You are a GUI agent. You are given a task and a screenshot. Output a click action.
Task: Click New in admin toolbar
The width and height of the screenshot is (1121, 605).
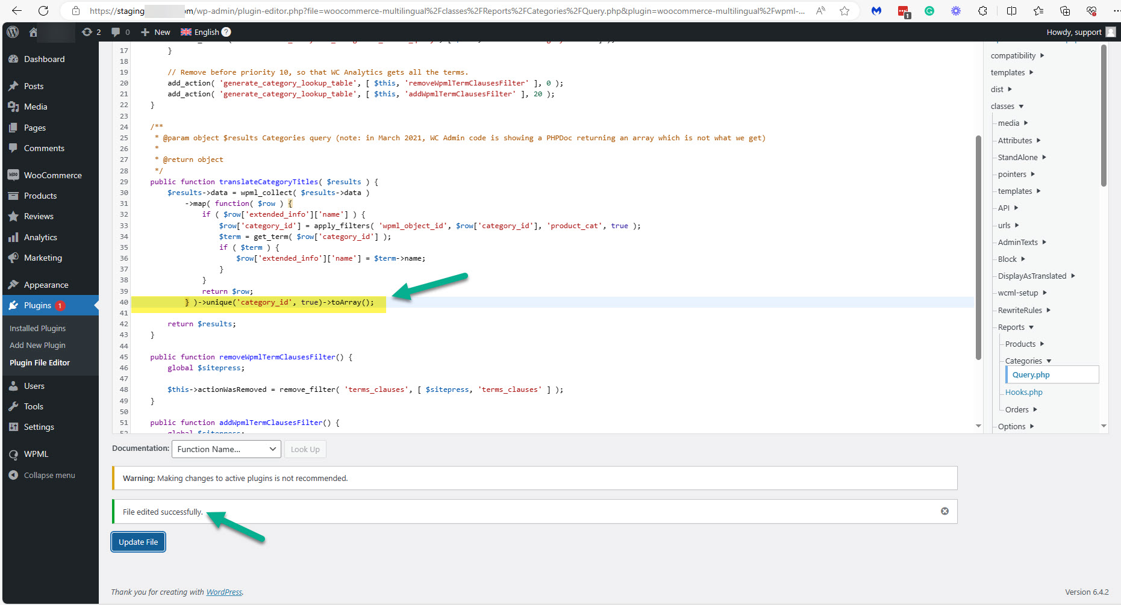155,32
